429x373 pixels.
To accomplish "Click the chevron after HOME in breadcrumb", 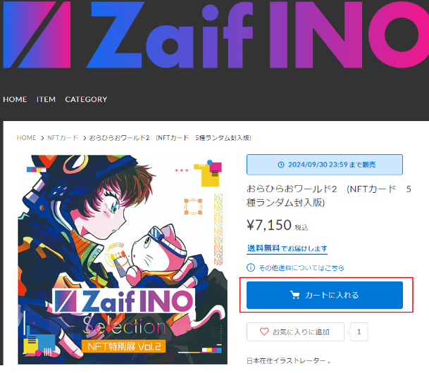I will 42,138.
